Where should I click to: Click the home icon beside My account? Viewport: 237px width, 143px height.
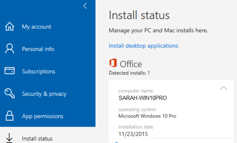(x=10, y=27)
